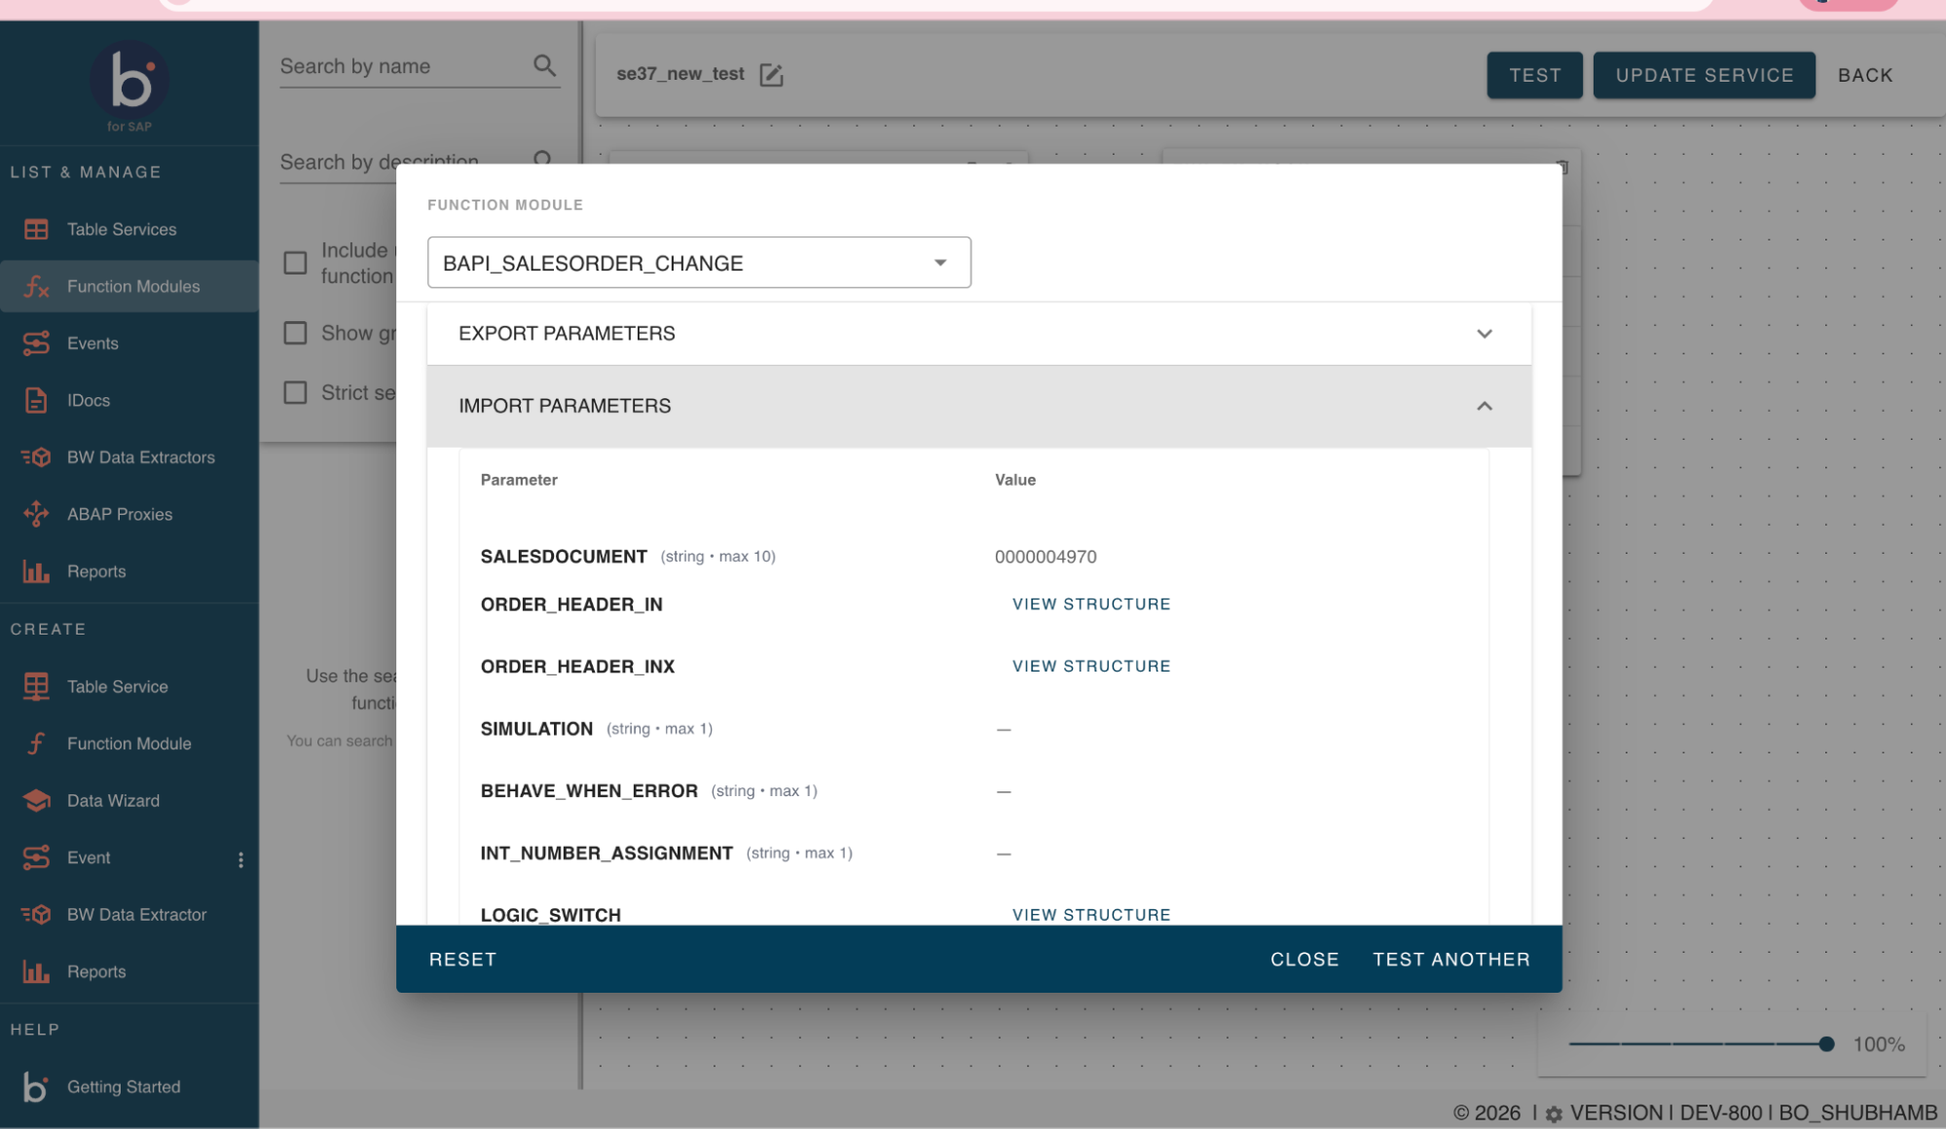Click the BEHAVE_WHEN_ERROR parameter label
The height and width of the screenshot is (1129, 1946).
pos(589,791)
